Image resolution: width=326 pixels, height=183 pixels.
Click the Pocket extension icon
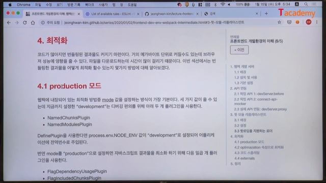click(289, 22)
